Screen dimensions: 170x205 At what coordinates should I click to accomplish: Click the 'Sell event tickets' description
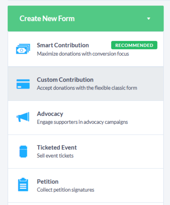(55, 156)
